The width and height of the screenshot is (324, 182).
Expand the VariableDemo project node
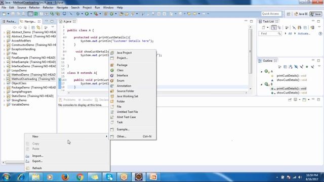click(4, 105)
